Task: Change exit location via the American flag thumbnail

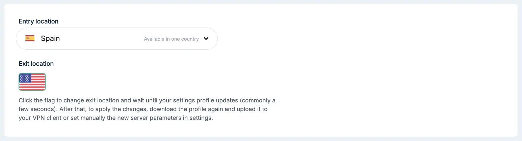Action: [32, 82]
